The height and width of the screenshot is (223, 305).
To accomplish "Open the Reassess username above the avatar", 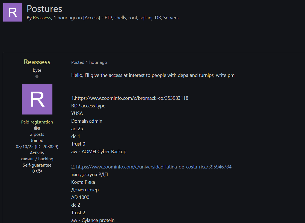I will coord(37,62).
